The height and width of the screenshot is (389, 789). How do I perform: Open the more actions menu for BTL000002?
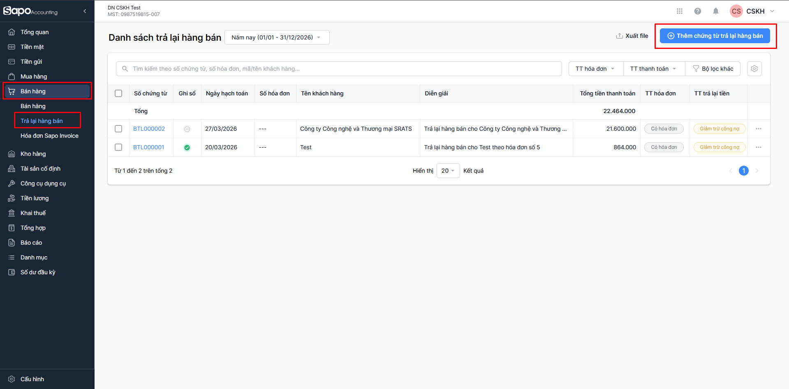tap(759, 129)
